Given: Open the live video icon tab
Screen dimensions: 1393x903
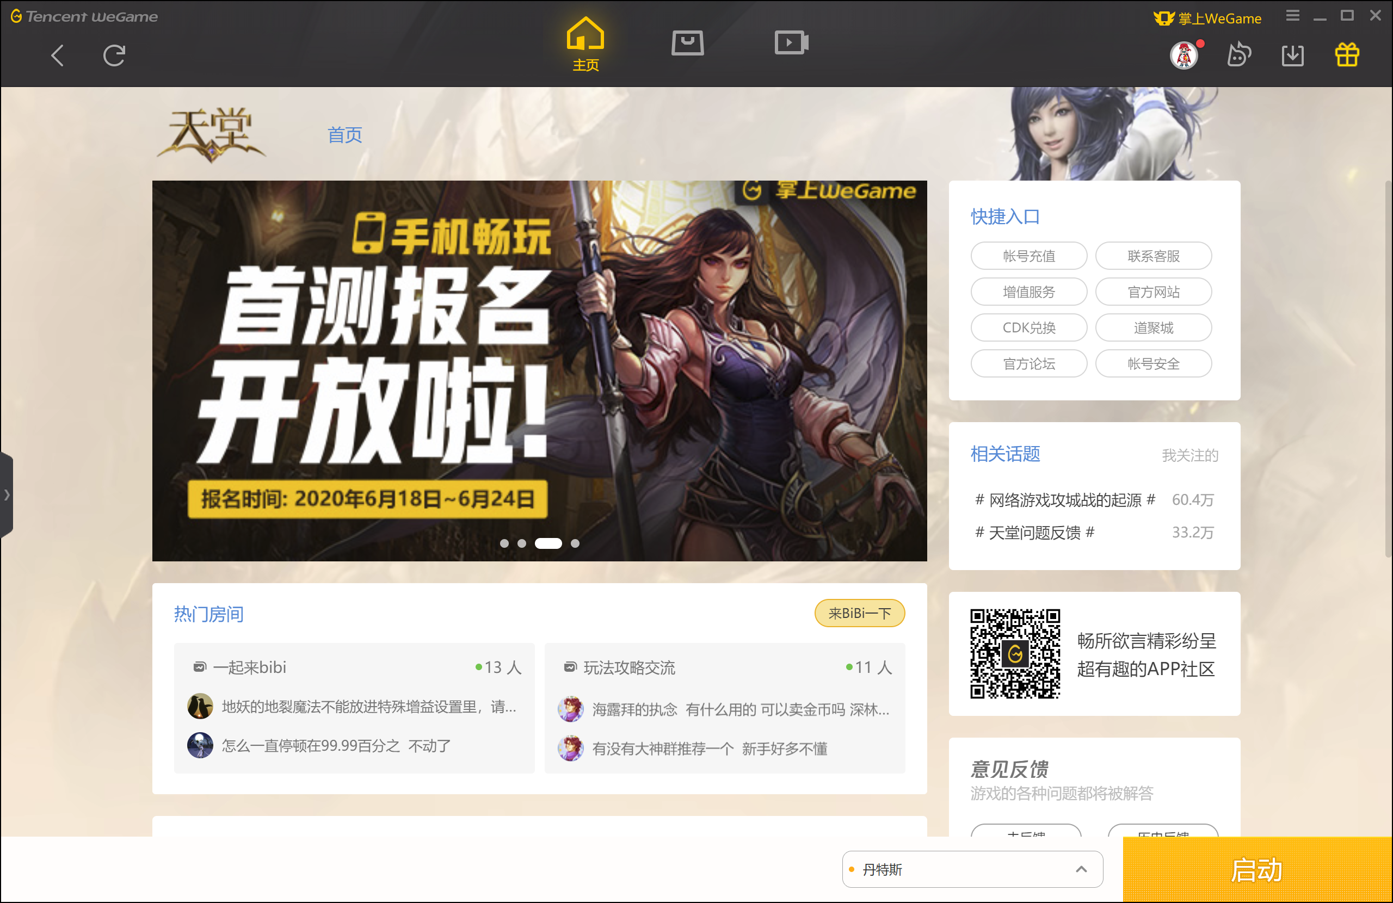Looking at the screenshot, I should (791, 43).
